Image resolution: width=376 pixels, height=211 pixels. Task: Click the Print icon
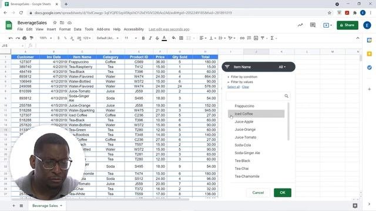point(25,38)
